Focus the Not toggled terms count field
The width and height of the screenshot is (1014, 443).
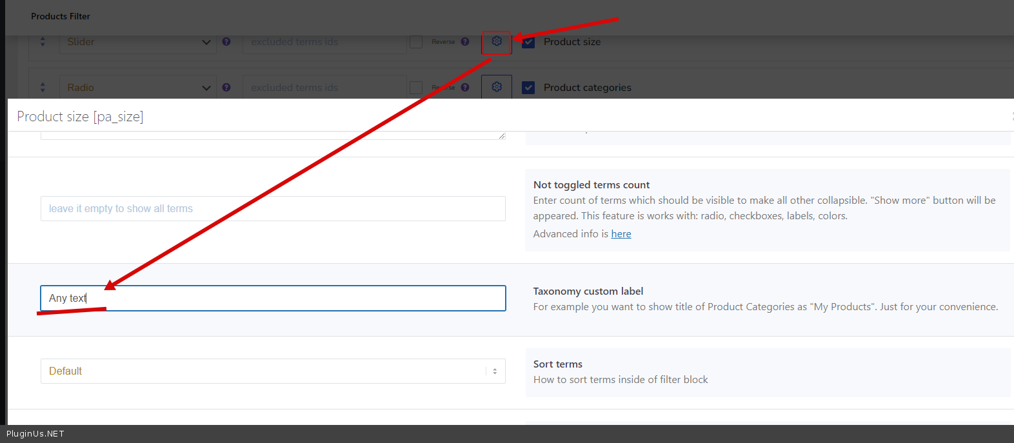[x=272, y=209]
